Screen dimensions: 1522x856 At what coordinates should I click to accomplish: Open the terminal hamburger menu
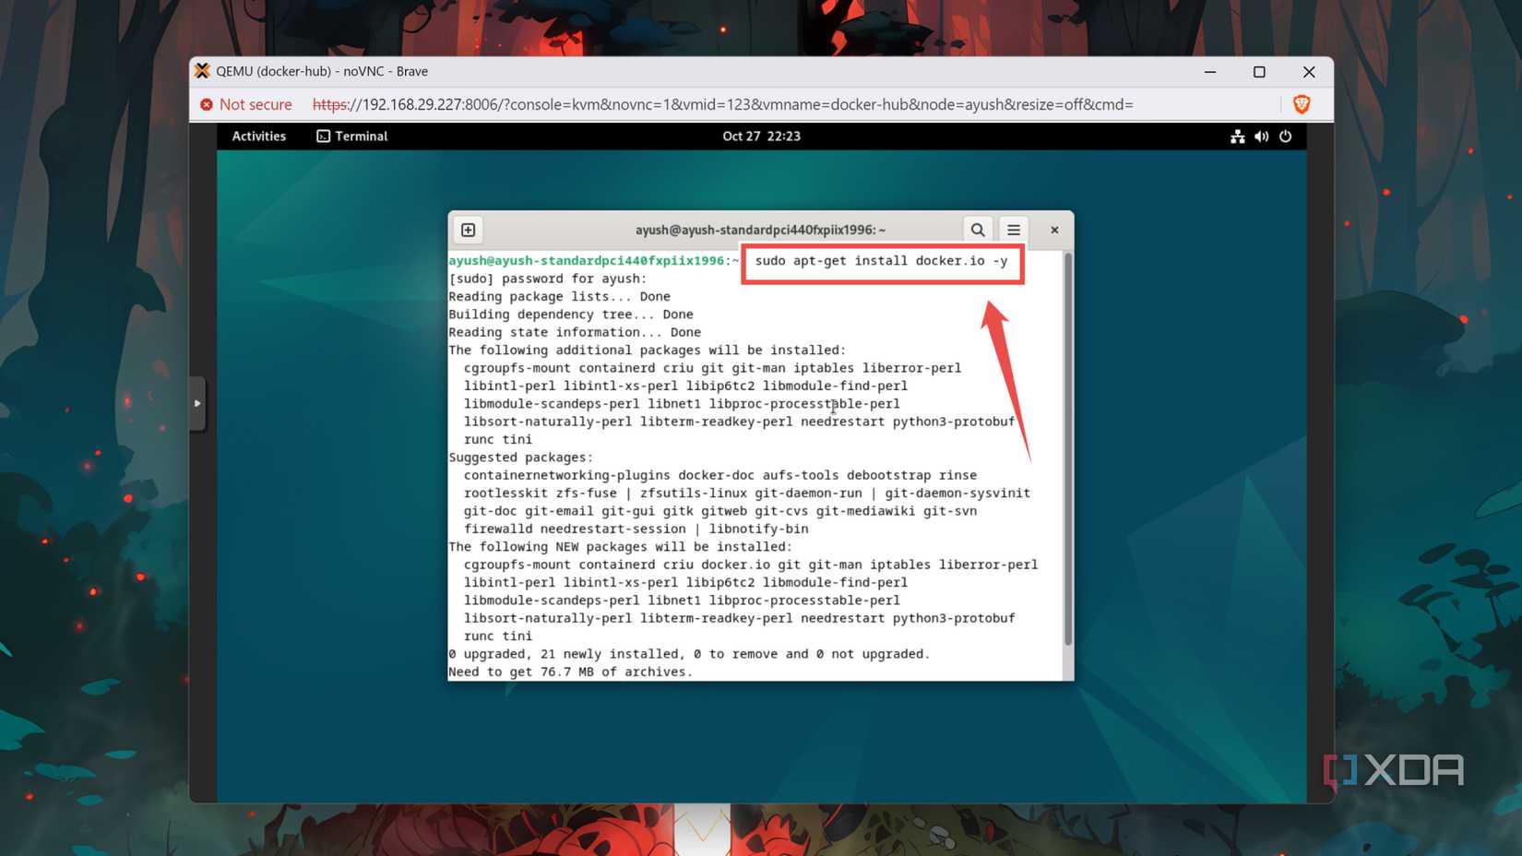pos(1013,230)
